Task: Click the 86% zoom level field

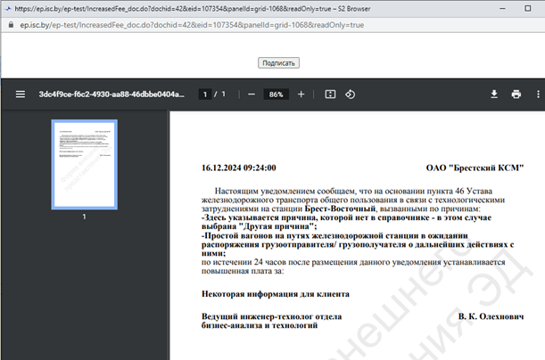Action: tap(276, 94)
